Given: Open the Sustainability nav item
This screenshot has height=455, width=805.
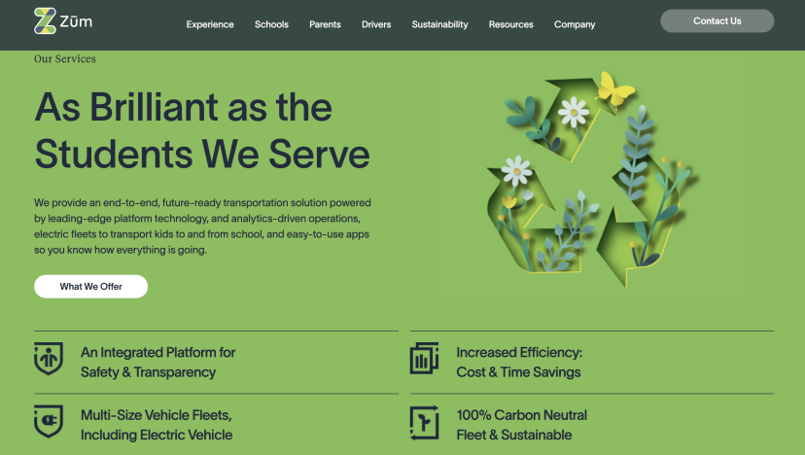Looking at the screenshot, I should [439, 24].
